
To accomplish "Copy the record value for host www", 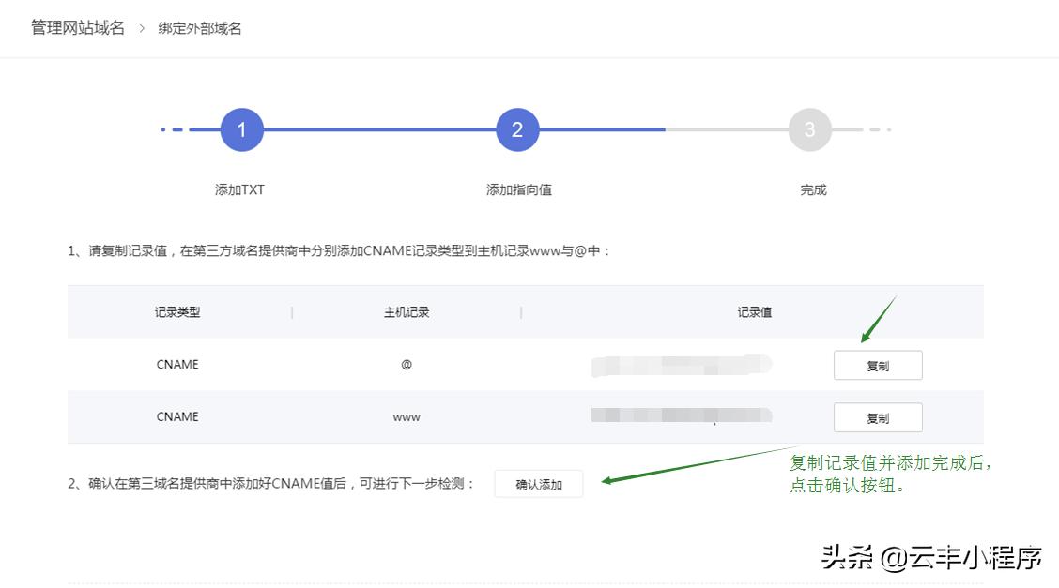I will coord(878,417).
